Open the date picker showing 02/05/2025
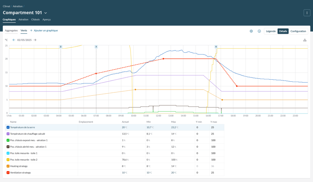Viewport: 313px width, 182px height. [24, 40]
